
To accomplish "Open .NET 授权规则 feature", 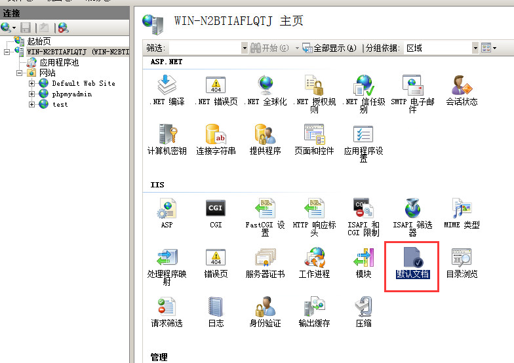I will click(x=315, y=94).
